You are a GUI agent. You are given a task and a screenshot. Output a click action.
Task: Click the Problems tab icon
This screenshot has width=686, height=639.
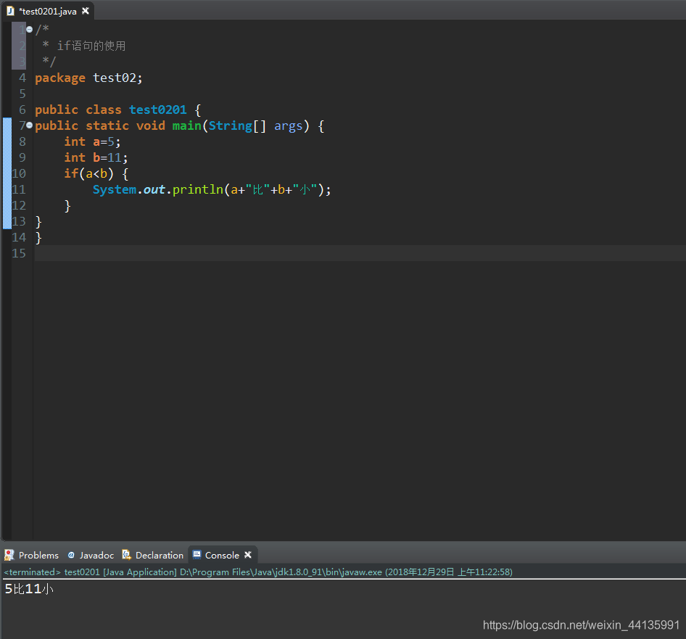click(9, 555)
